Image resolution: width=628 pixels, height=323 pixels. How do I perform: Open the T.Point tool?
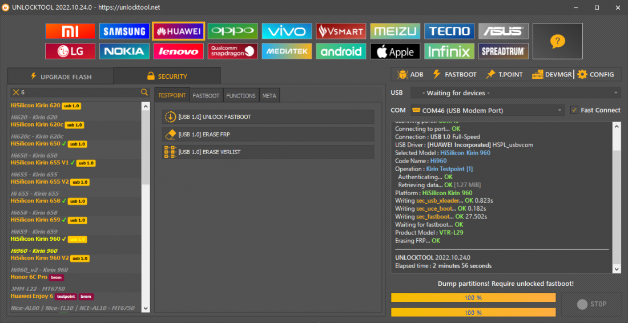504,74
